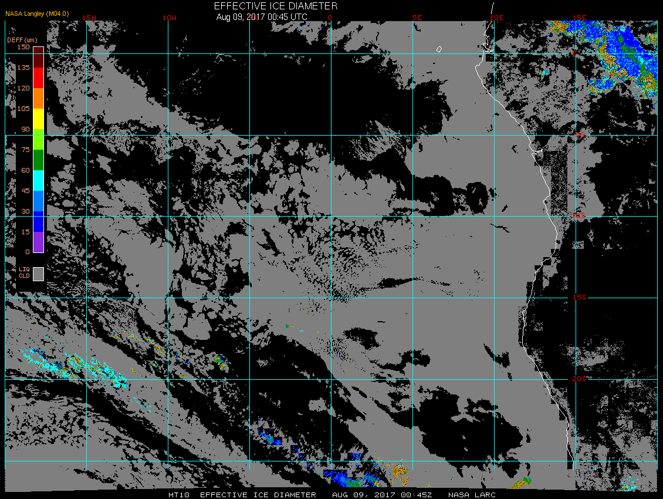
Task: Click the '120' colorbar value
Action: (23, 88)
